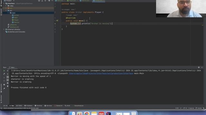Open the master git branch widget
Image resolution: width=206 pixels, height=115 pixels.
pyautogui.click(x=199, y=108)
